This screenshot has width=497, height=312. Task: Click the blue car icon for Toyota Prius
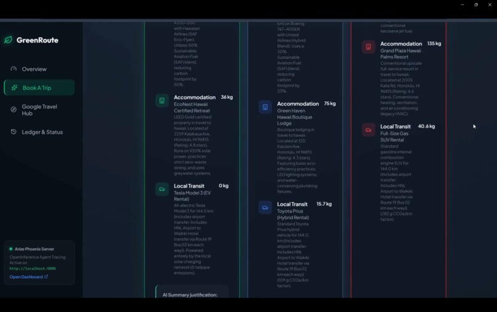265,207
